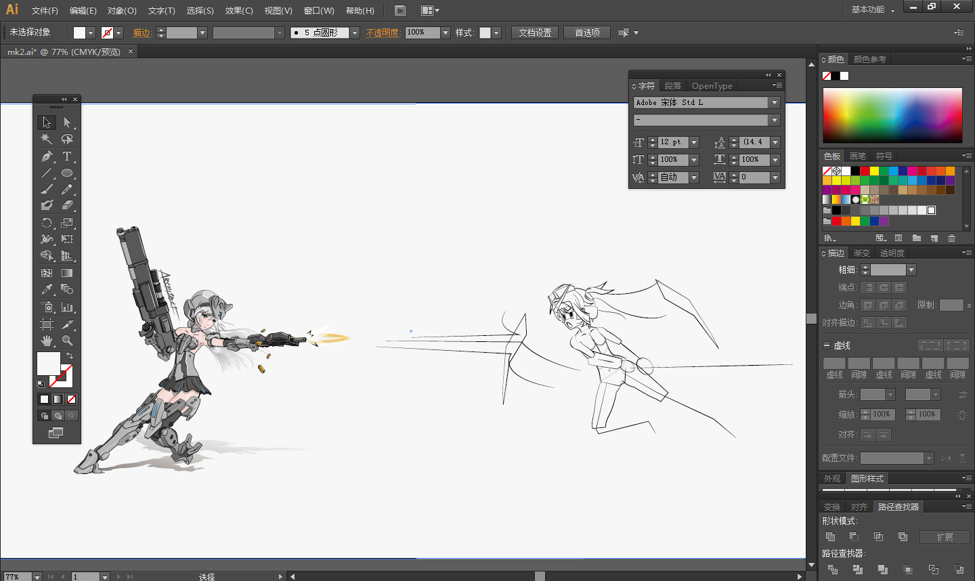Activate the Eyedropper tool
The image size is (975, 581).
(x=47, y=290)
